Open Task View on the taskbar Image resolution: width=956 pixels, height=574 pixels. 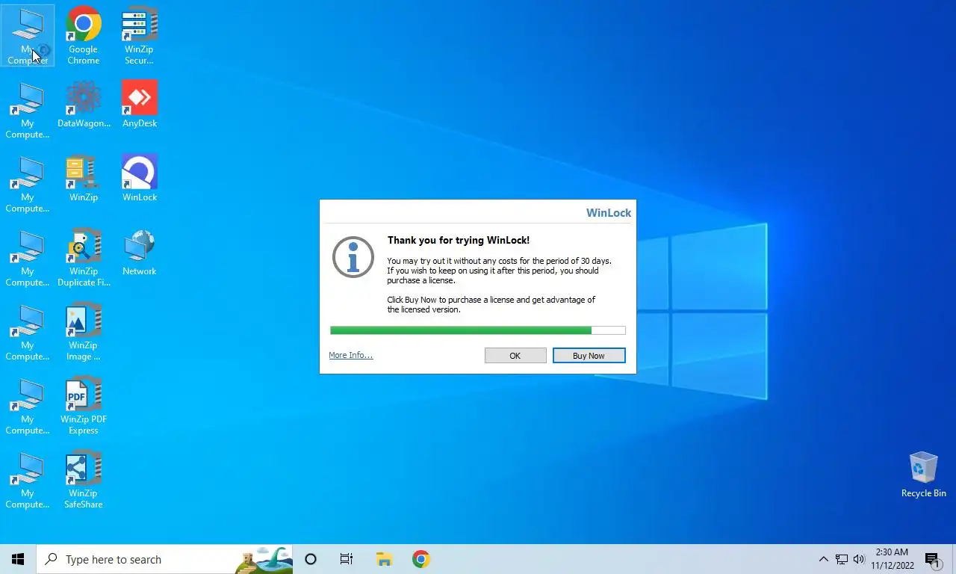(347, 559)
